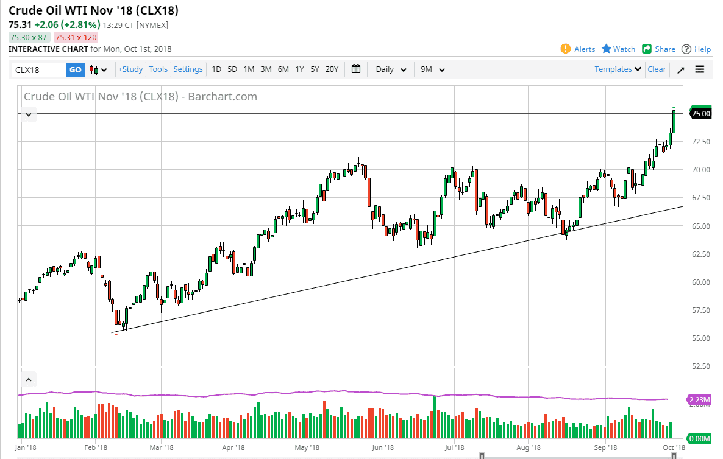Expand the 9M range dropdown
Image resolution: width=723 pixels, height=459 pixels.
click(432, 69)
